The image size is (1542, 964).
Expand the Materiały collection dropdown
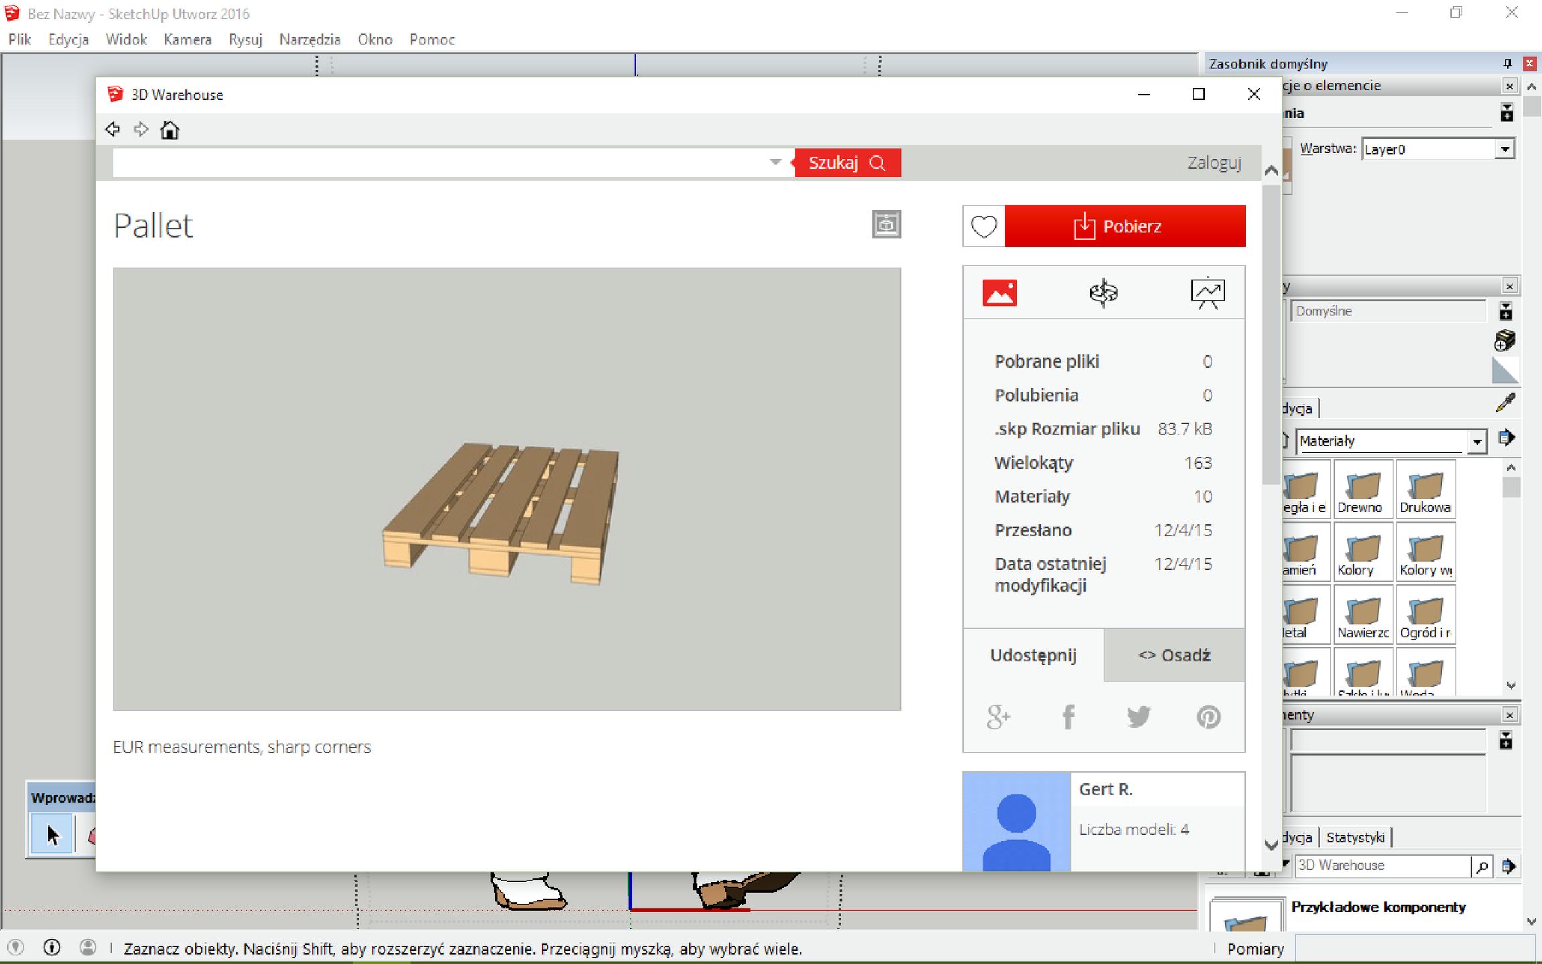(x=1477, y=441)
